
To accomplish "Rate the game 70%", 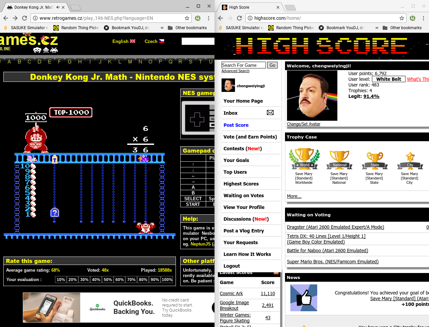I will (131, 280).
